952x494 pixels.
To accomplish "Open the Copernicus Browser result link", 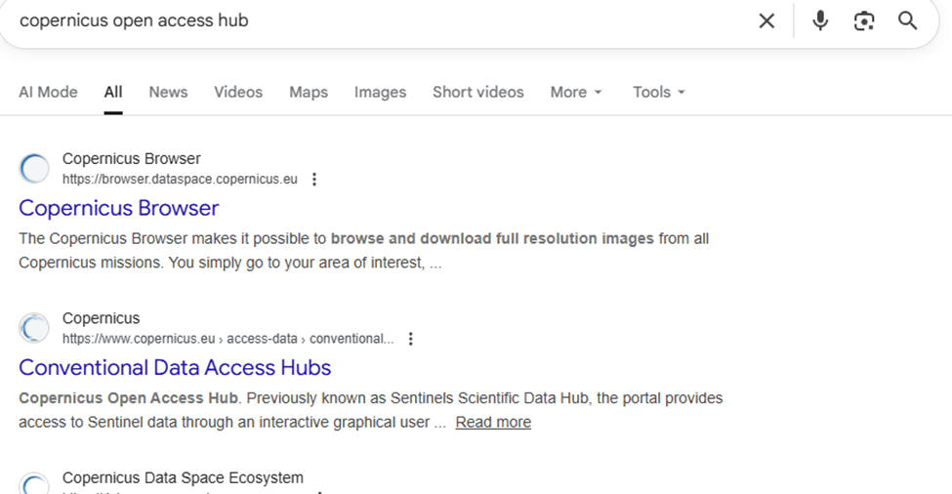I will pyautogui.click(x=119, y=208).
